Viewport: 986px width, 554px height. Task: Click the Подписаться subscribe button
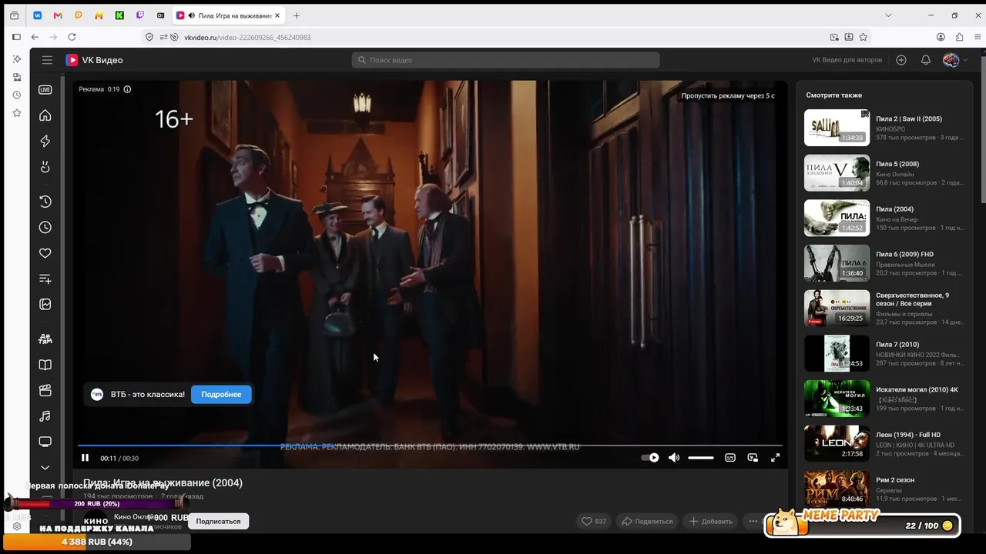[x=218, y=521]
